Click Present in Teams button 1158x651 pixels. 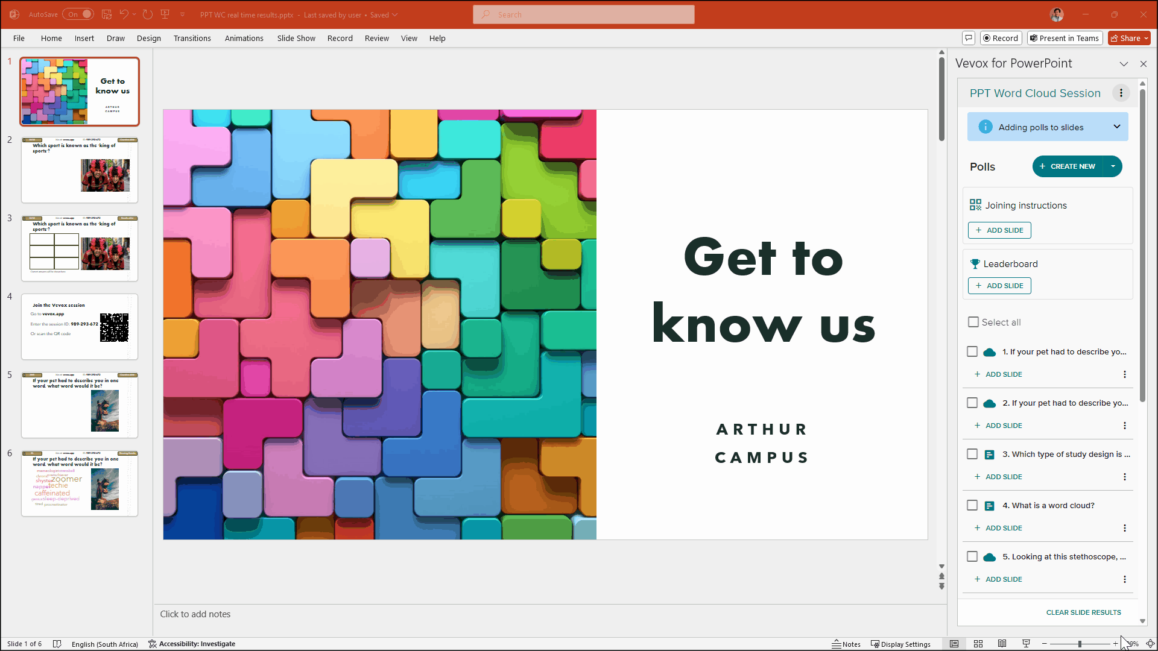click(1065, 38)
